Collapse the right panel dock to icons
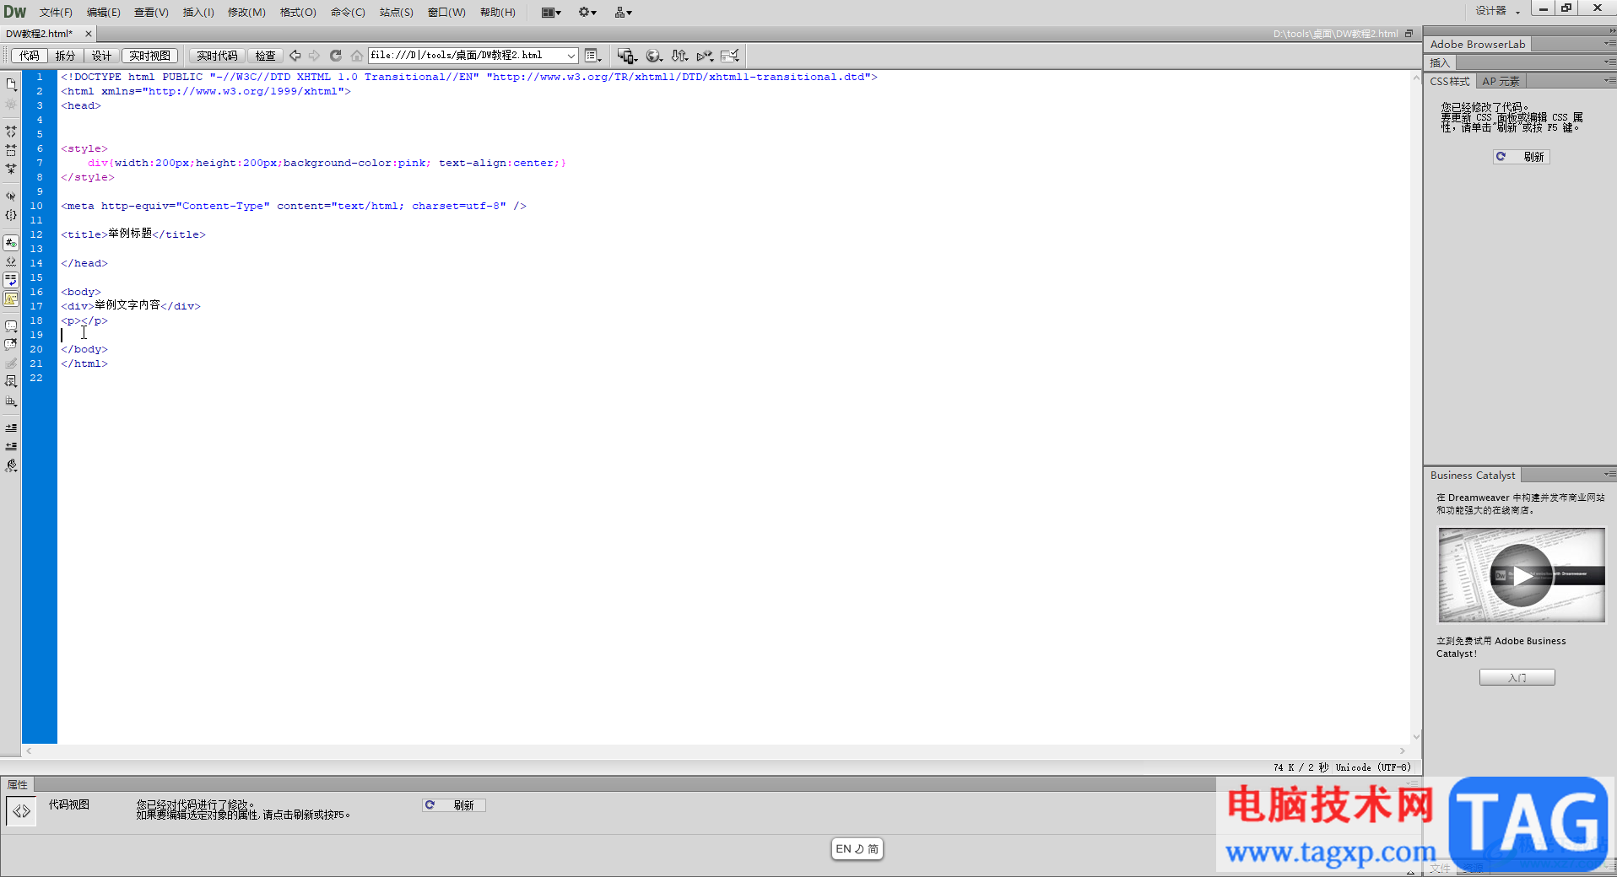1617x877 pixels. coord(1611,30)
